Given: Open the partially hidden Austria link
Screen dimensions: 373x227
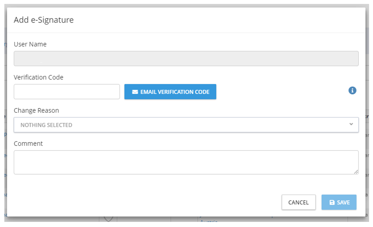Looking at the screenshot, I should 209,222.
